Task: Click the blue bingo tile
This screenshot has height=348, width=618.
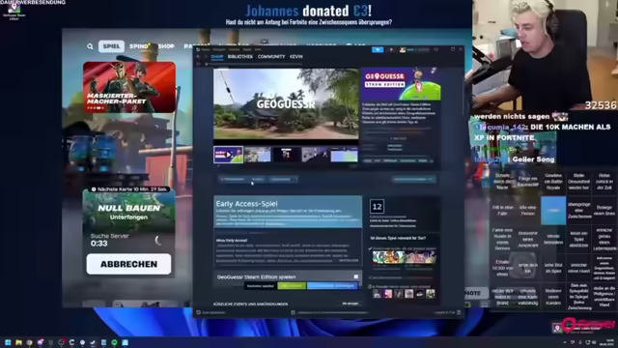Action: point(553,211)
